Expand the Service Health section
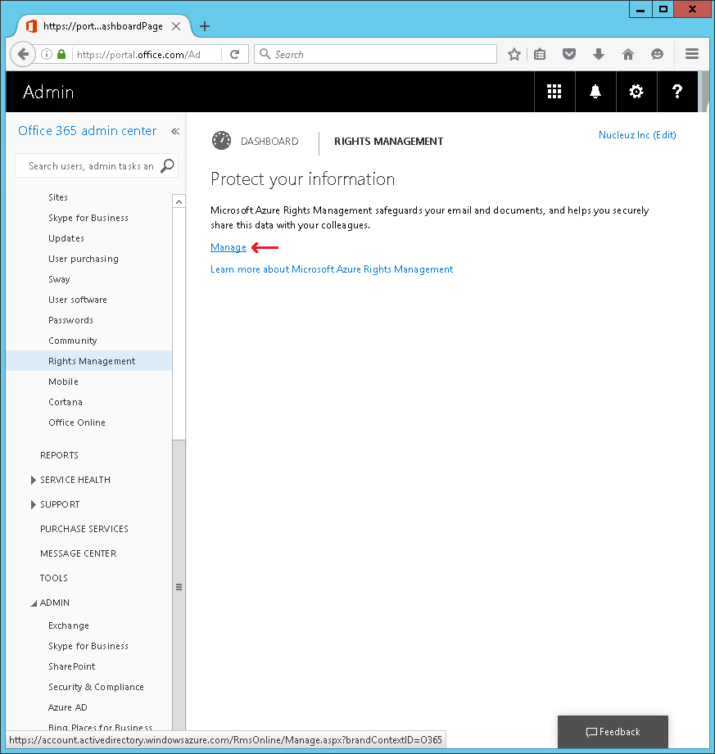 tap(34, 480)
